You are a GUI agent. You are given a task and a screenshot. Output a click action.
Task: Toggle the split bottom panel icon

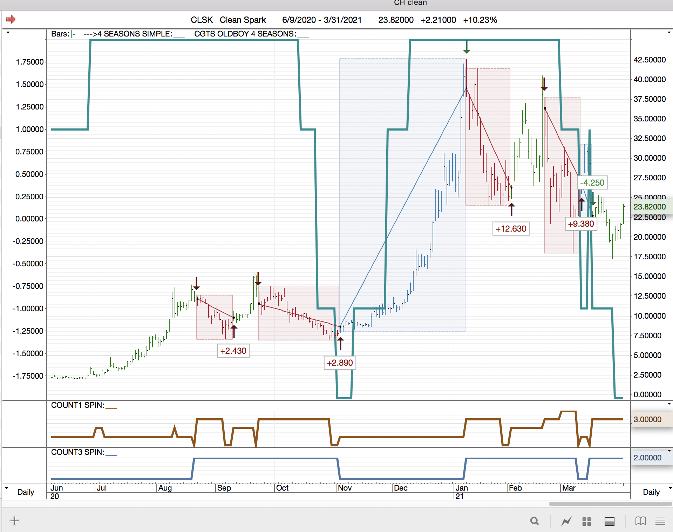pyautogui.click(x=609, y=521)
